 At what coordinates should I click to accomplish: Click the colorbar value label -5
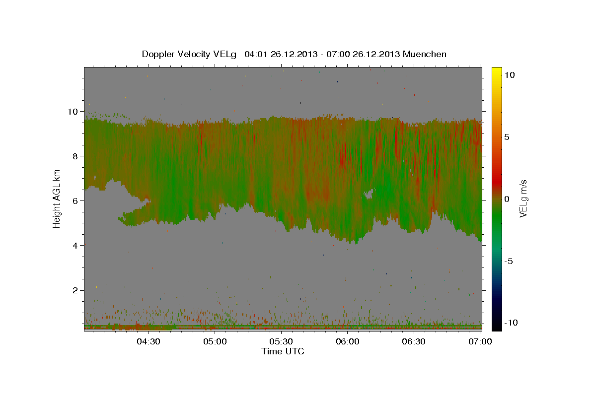coord(509,261)
